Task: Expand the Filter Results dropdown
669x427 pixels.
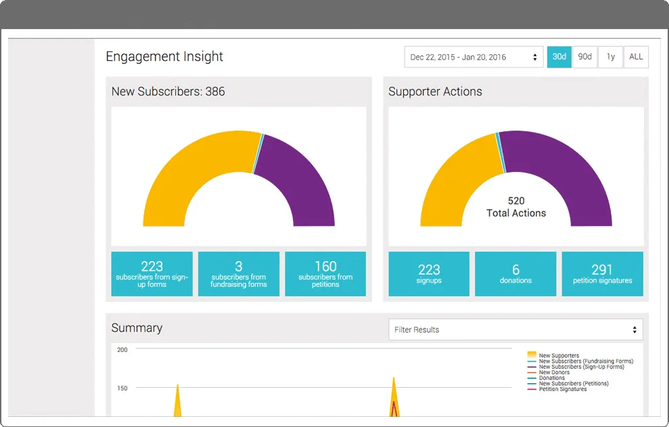Action: pos(515,330)
